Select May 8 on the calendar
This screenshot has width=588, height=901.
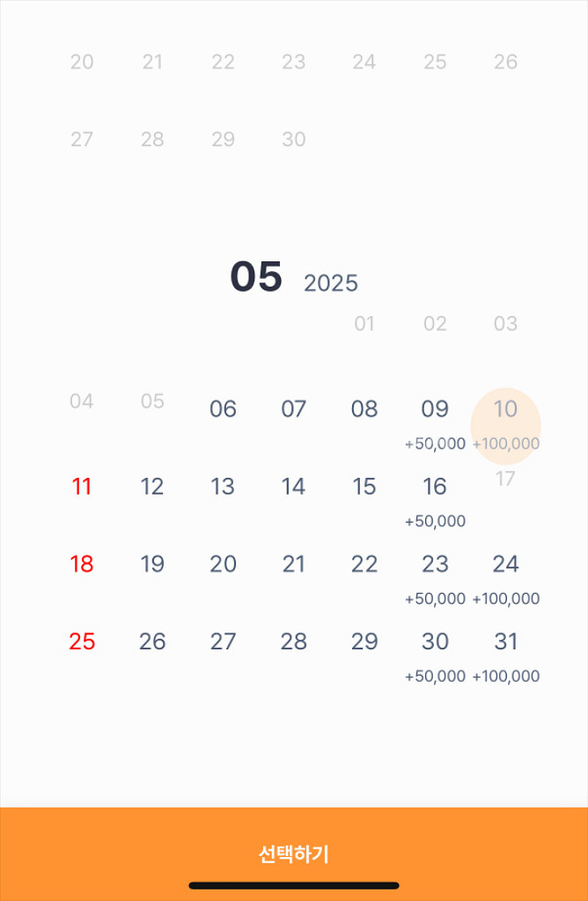pos(364,409)
